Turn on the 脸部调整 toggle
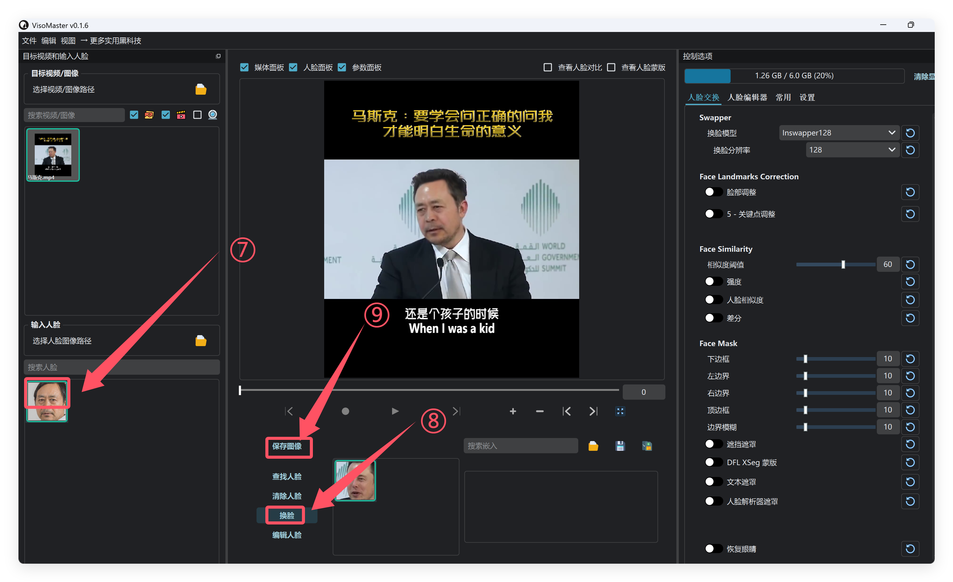Screen dimensions: 953x582 (714, 192)
